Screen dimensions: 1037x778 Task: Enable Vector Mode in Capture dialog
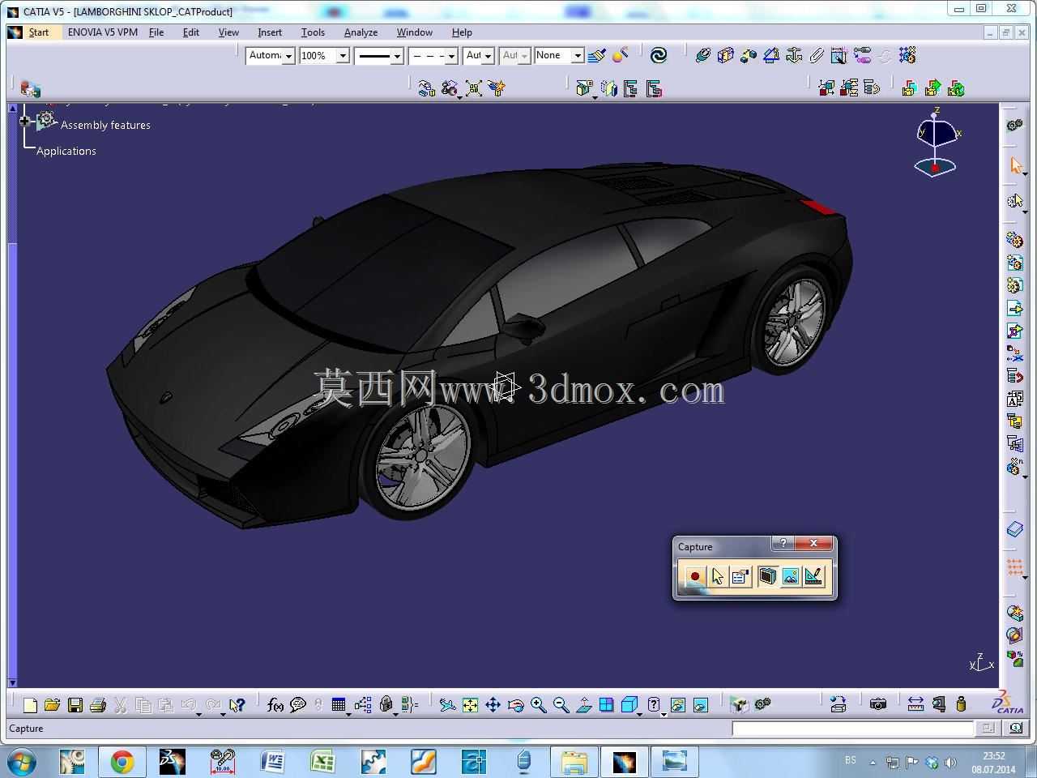813,576
